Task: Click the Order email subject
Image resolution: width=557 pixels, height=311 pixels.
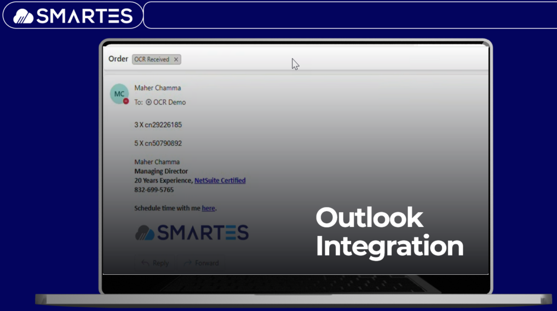Action: pos(118,59)
